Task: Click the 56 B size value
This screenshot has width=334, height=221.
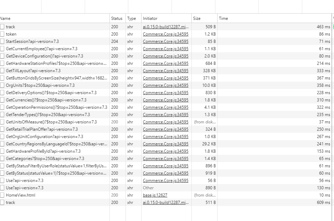Action: click(212, 180)
